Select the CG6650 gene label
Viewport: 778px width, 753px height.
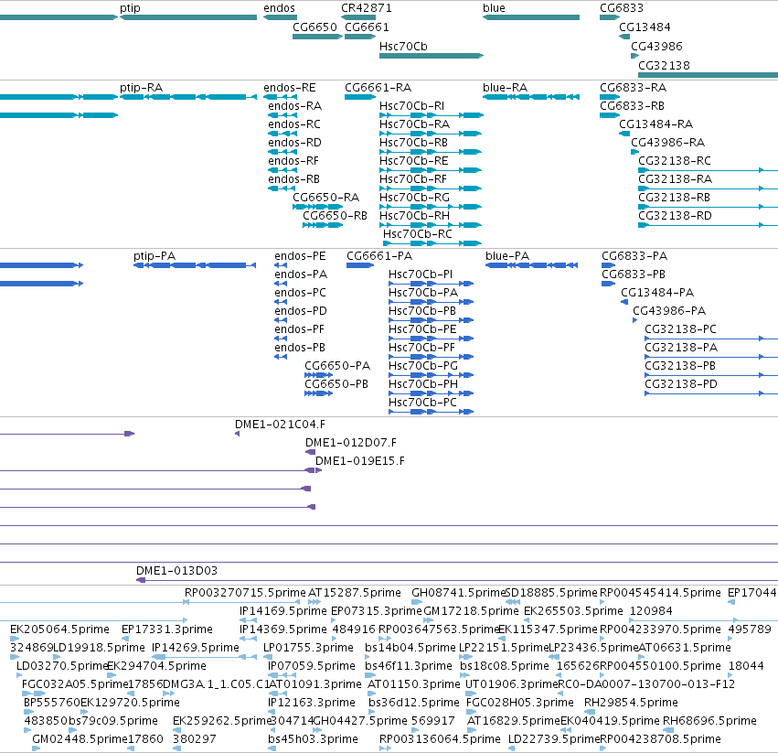[x=315, y=27]
